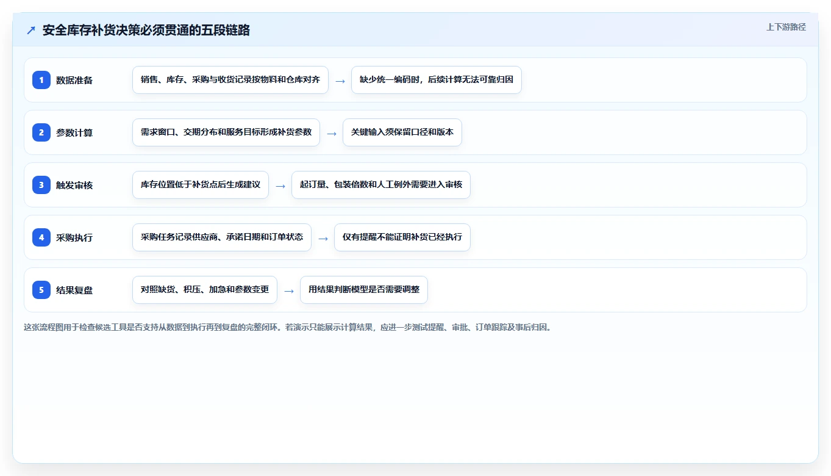Click the title 安全库存补货决策必须贯通的五段链路
831x476 pixels.
click(x=146, y=31)
